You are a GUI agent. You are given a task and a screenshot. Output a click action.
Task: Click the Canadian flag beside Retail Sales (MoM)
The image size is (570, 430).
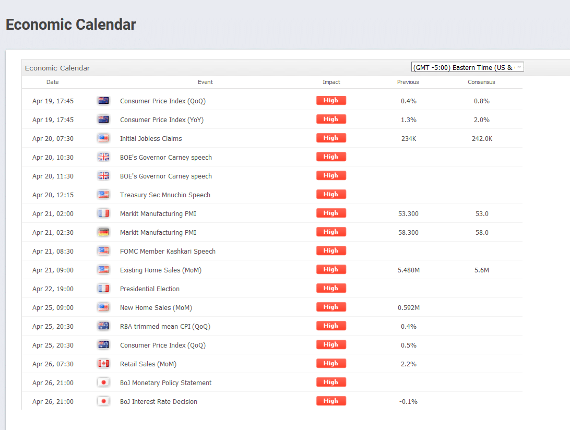click(x=103, y=364)
